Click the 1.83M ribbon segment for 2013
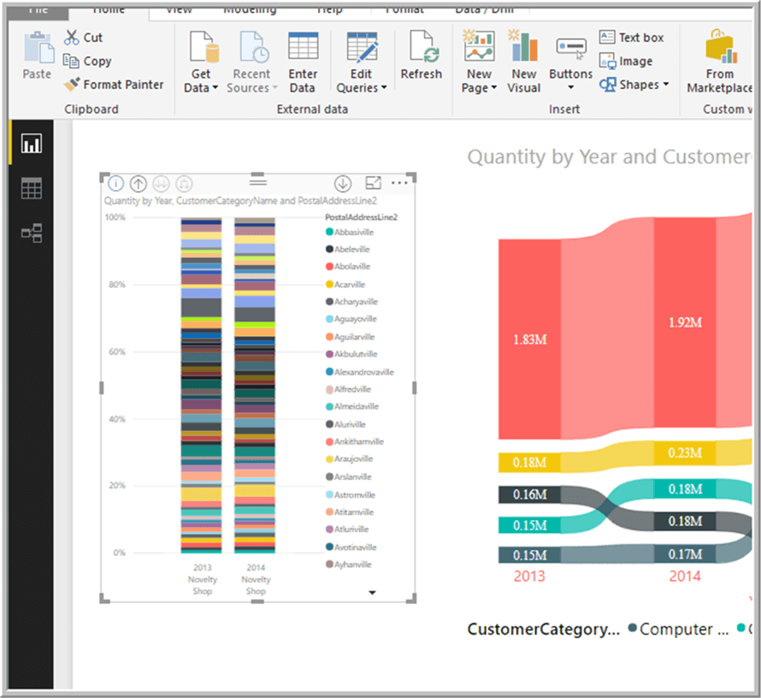The image size is (761, 698). pyautogui.click(x=529, y=339)
